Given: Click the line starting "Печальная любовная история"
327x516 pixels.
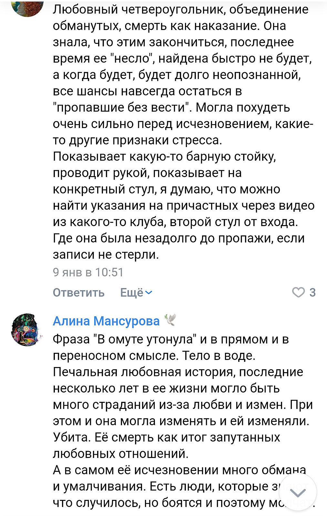Looking at the screenshot, I should coord(178,372).
